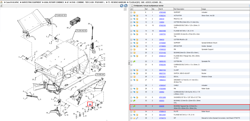Click box icon for ref 26 DECAL

134,77
